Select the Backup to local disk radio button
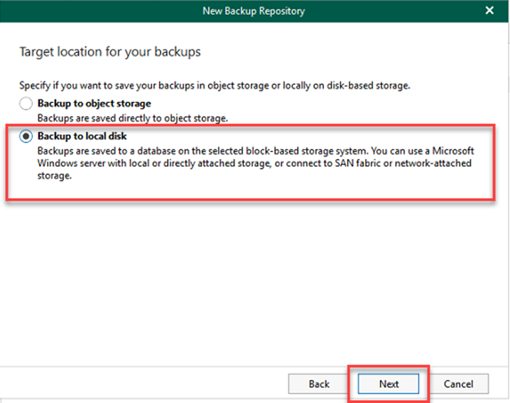Viewport: 510px width, 403px height. click(x=26, y=136)
